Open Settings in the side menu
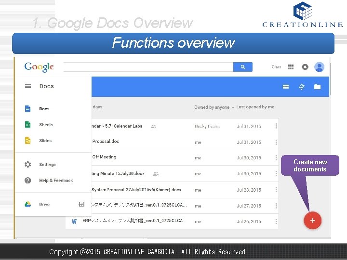Viewport: 347px width, 260px height. coord(53,165)
